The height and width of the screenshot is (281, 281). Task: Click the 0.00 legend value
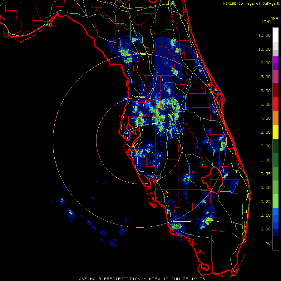266,229
